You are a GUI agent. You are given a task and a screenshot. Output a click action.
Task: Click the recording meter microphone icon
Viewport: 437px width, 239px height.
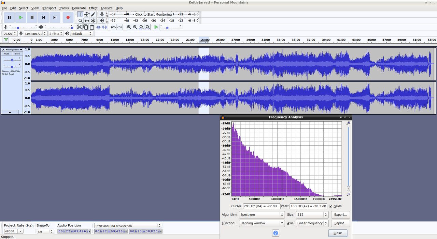click(x=102, y=14)
